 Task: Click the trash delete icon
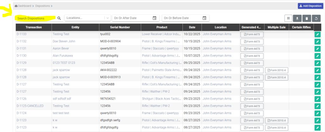[x=306, y=19]
